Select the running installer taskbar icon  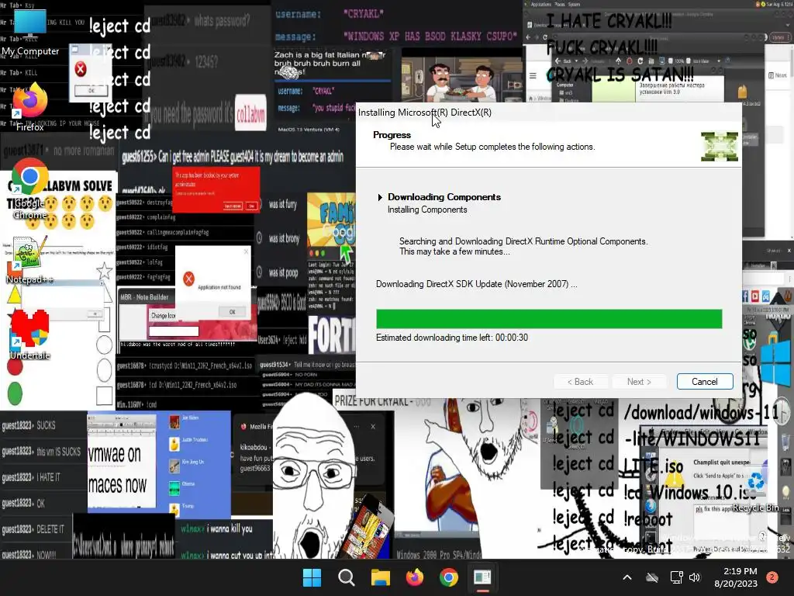point(482,577)
